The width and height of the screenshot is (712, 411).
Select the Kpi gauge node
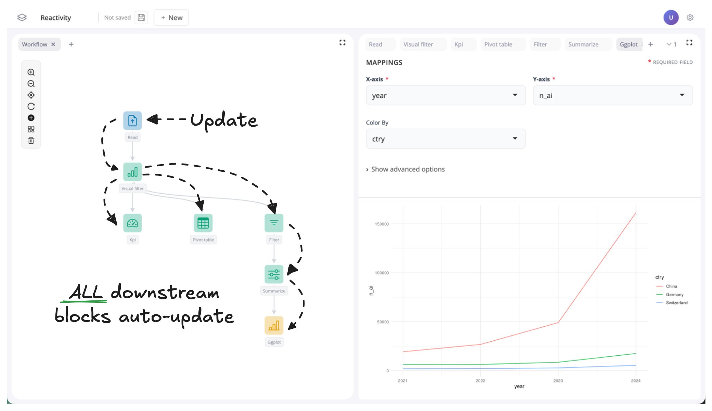tap(132, 223)
